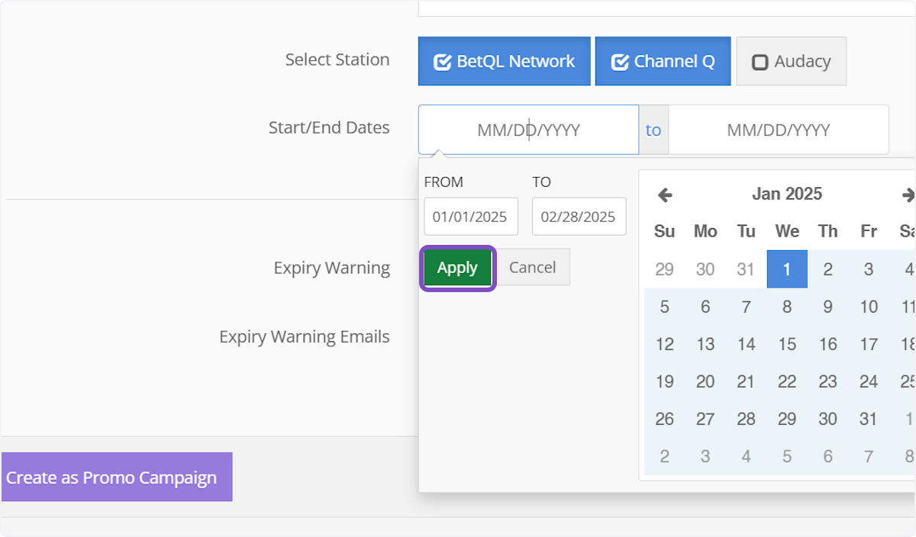
Task: Click the Jan 2025 month header
Action: (x=786, y=195)
